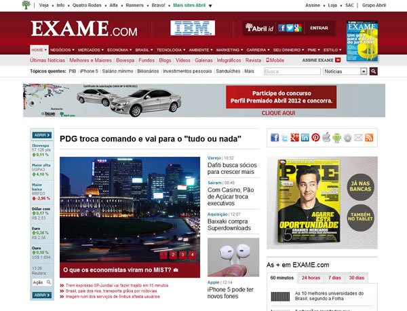Click the ENTRAR login button
The height and width of the screenshot is (311, 407).
[319, 28]
